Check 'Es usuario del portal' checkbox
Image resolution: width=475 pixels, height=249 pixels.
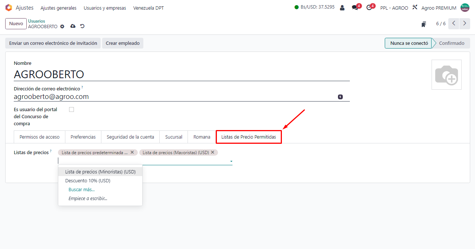[72, 109]
